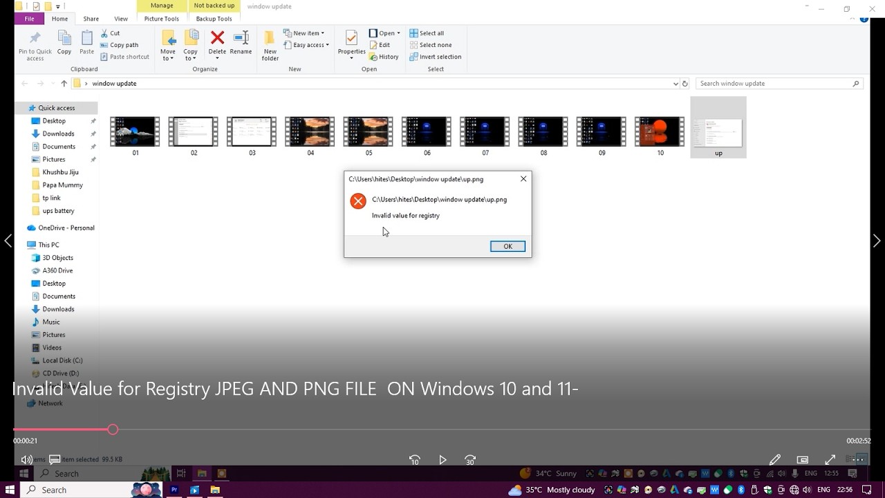Screen dimensions: 885x498
Task: Click the volume speaker icon in player
Action: [x=26, y=459]
